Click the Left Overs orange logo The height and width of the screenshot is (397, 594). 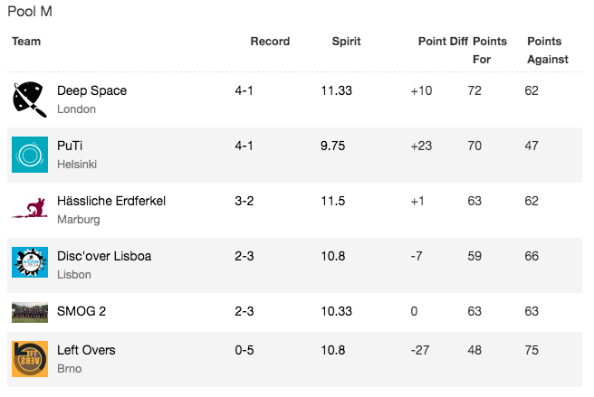(x=30, y=359)
